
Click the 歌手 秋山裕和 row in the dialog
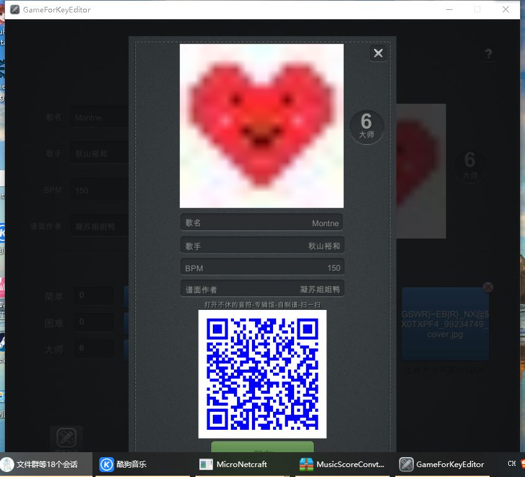[x=262, y=245]
